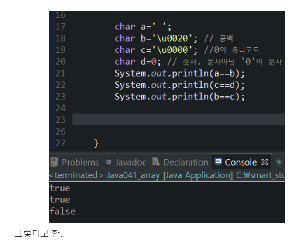Click the closing brace on line 27
Viewport: 292px width, 240px height.
coord(96,143)
